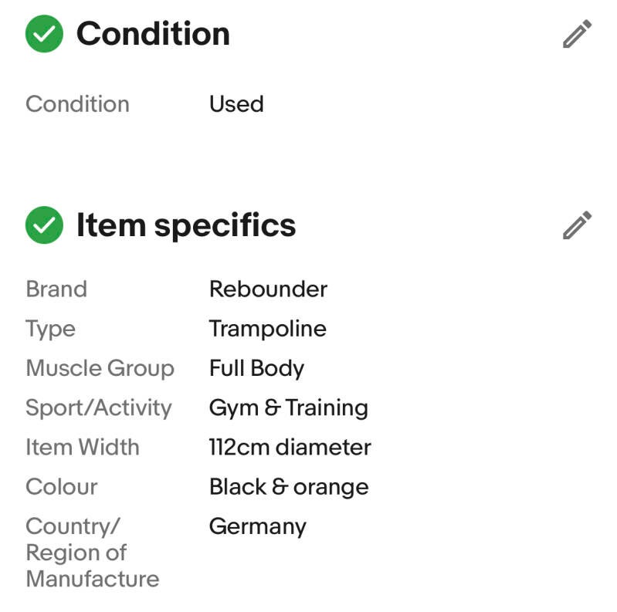Click green checkmark beside Item specifics heading
This screenshot has width=617, height=612.
coord(45,225)
